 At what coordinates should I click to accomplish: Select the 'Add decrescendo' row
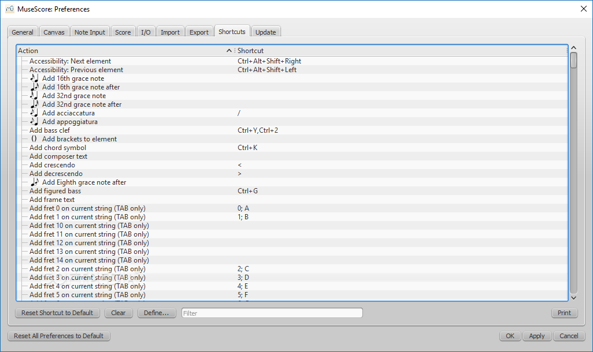(292, 174)
